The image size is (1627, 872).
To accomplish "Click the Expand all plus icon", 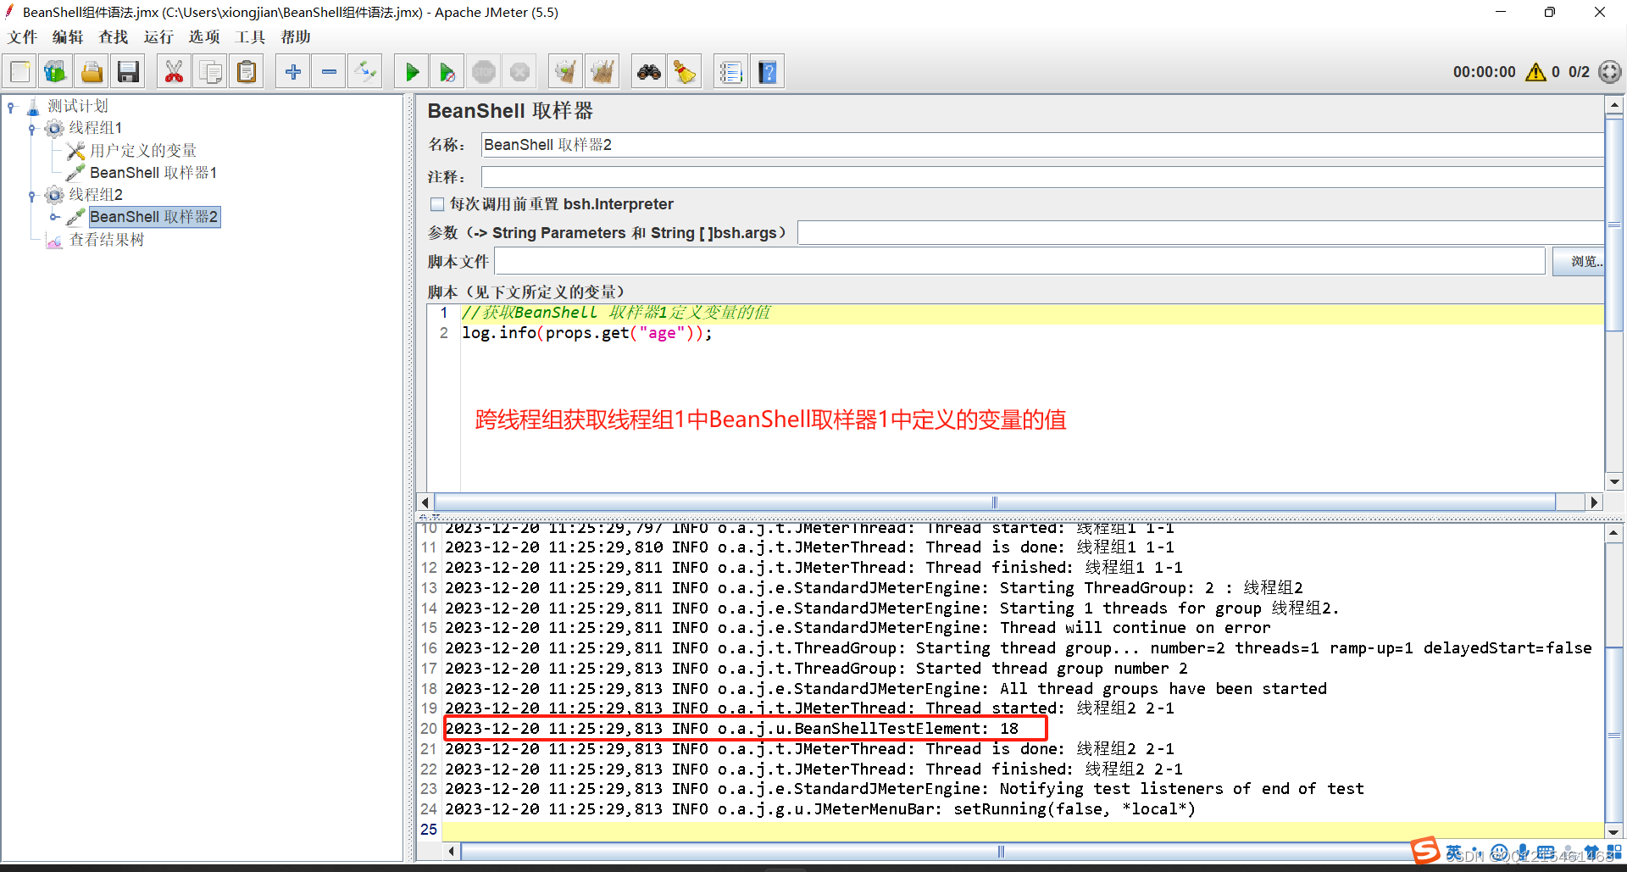I will (293, 72).
